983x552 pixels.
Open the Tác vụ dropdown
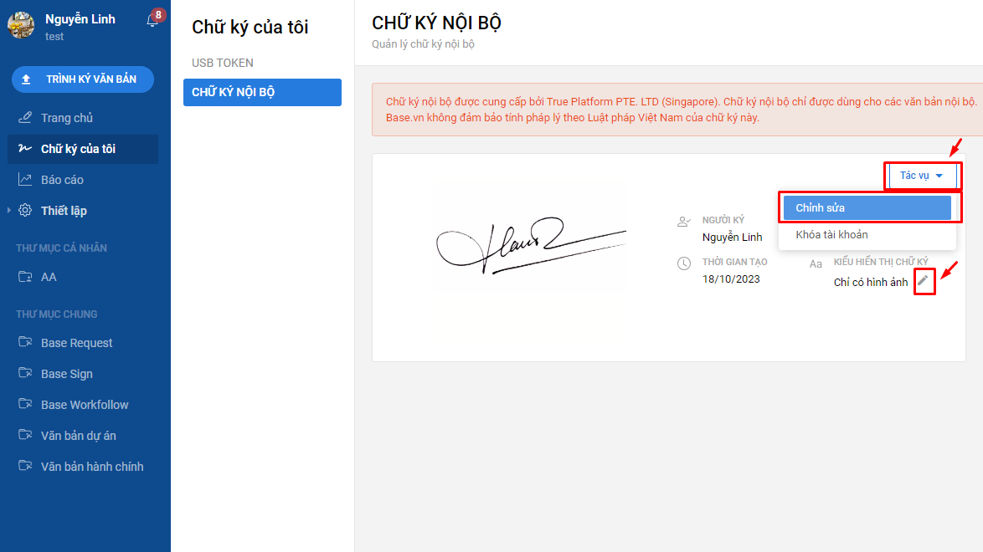(x=922, y=176)
